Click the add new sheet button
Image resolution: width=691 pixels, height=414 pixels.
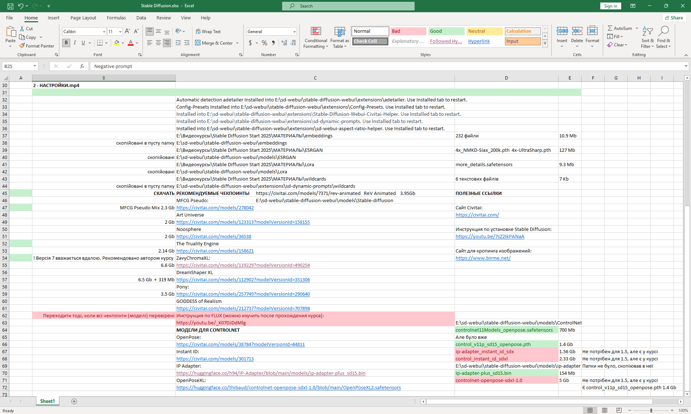coord(74,401)
